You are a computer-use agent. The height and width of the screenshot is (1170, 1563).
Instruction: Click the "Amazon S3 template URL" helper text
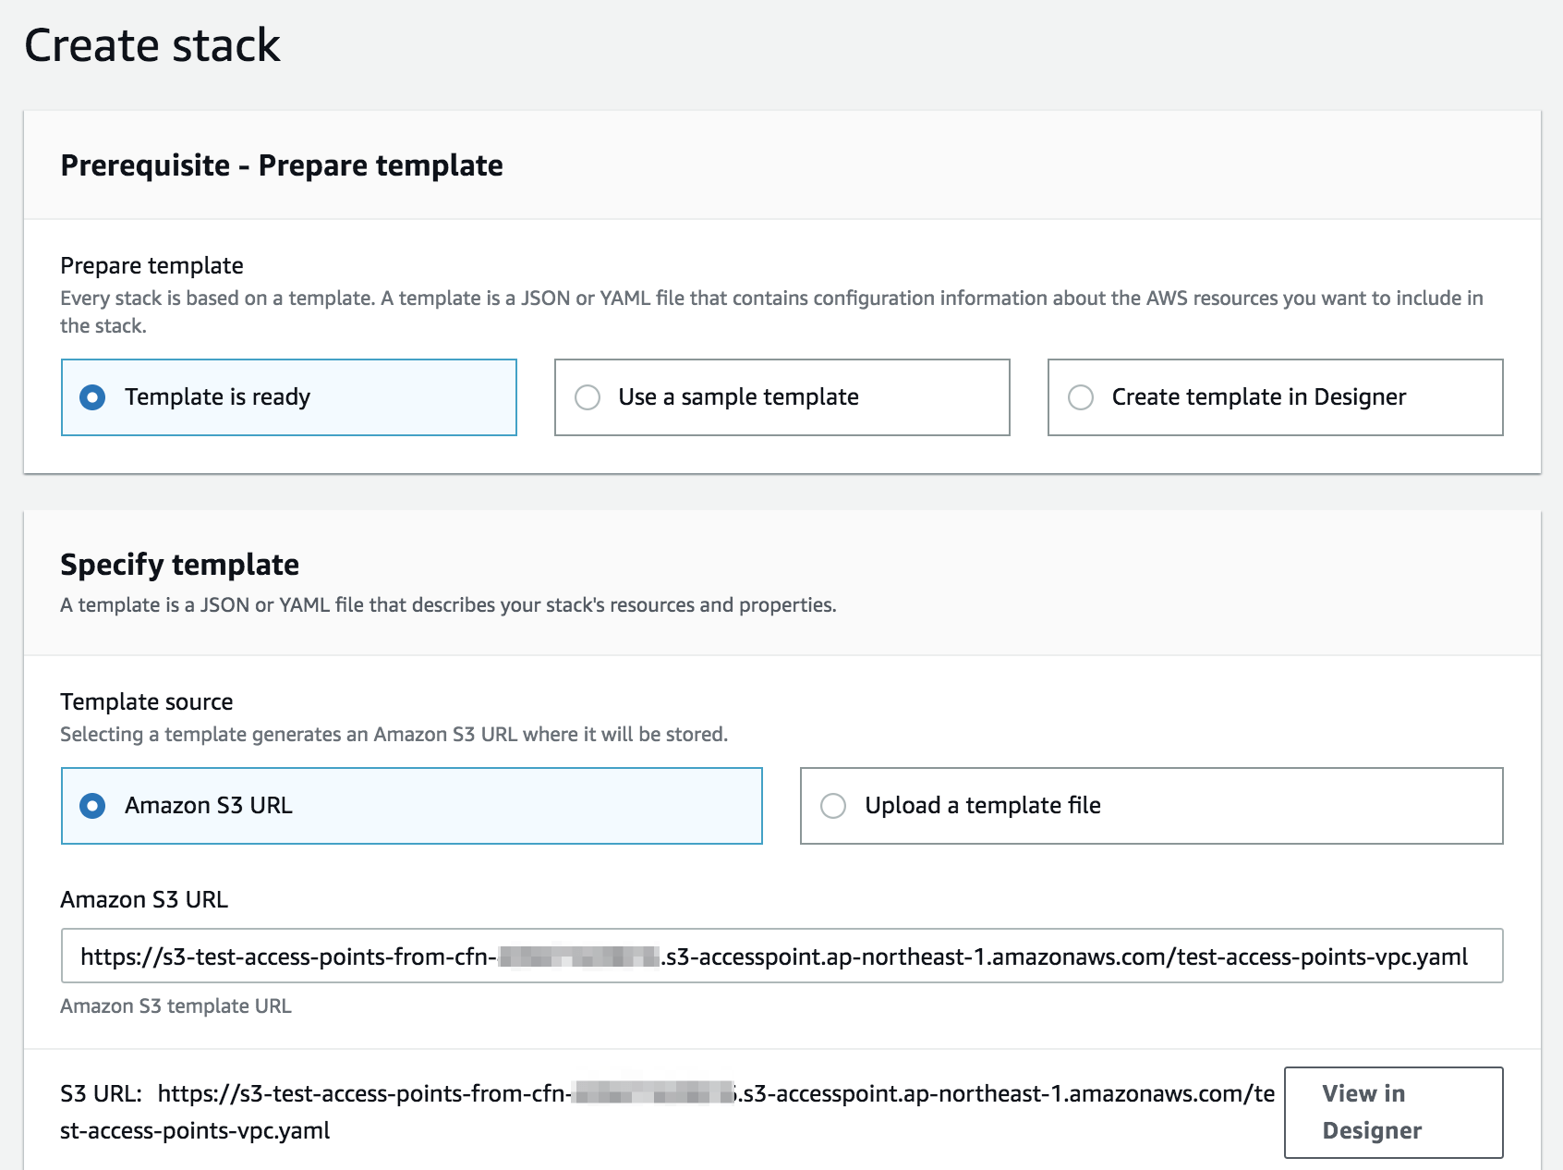pos(175,1005)
